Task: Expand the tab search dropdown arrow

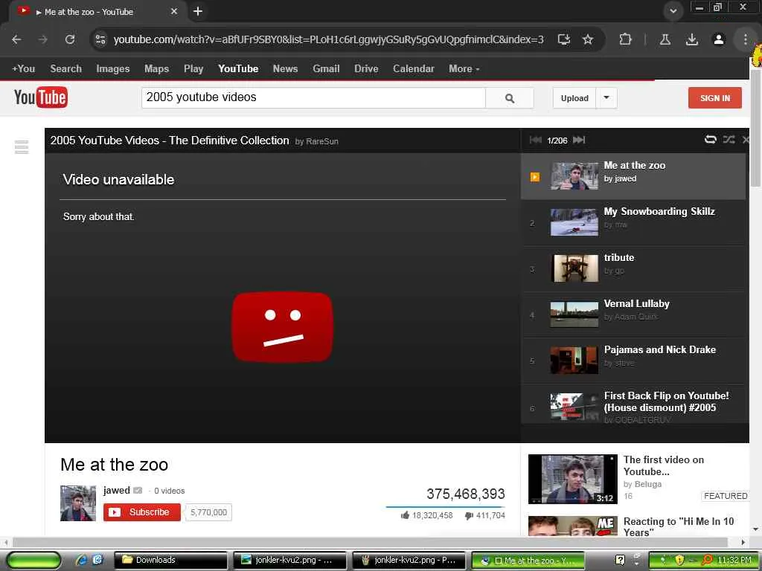Action: (673, 11)
